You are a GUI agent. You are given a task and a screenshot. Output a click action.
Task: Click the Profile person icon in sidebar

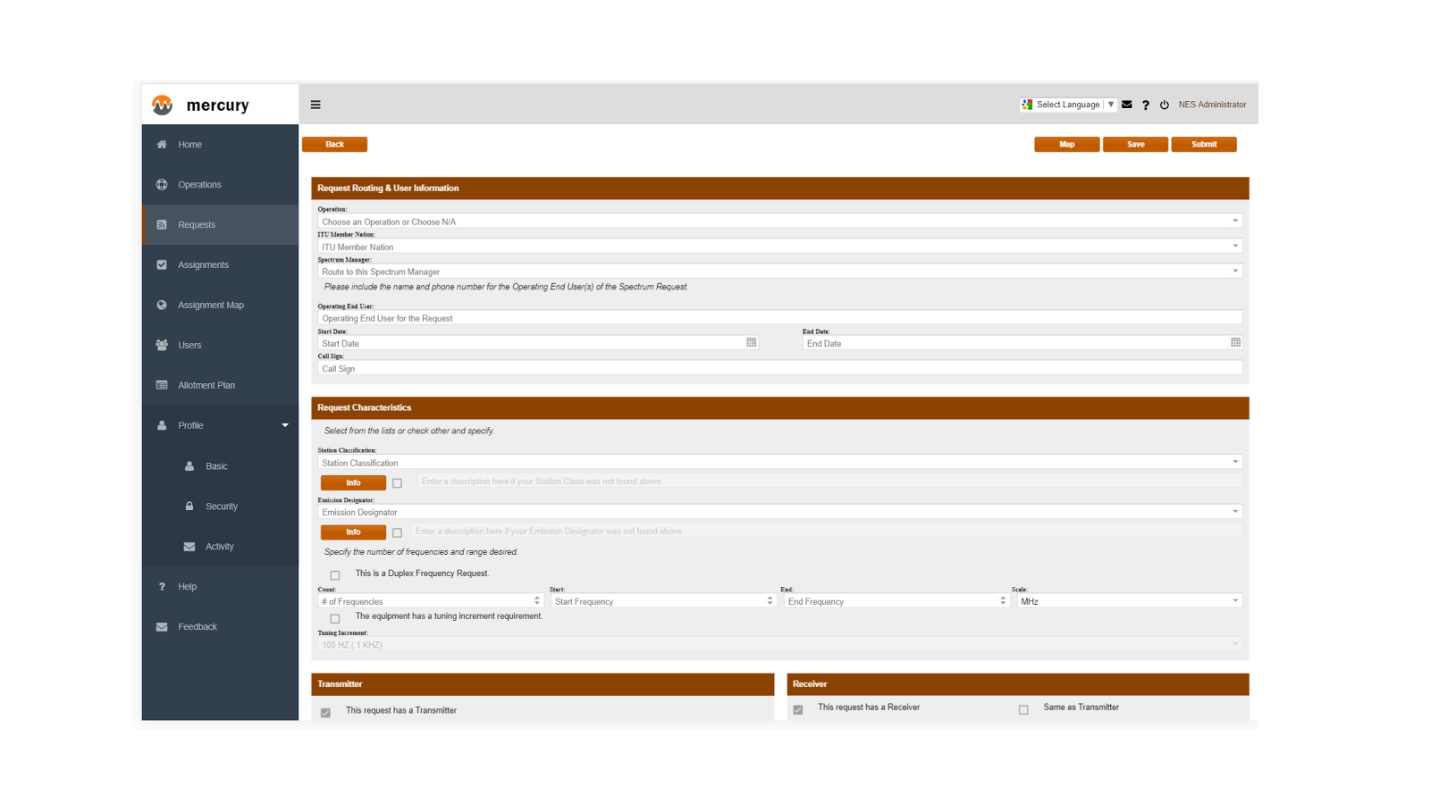coord(162,425)
